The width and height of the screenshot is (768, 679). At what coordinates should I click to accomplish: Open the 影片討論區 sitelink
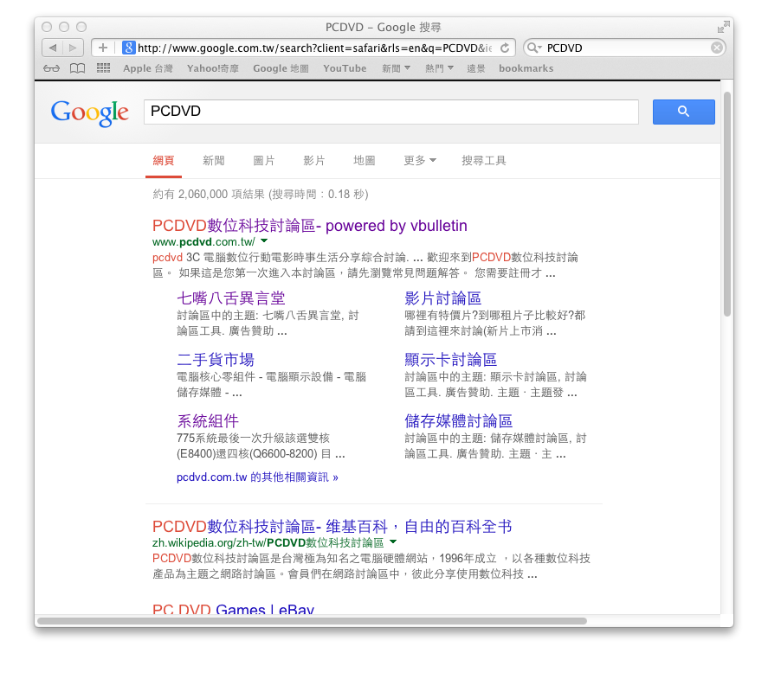(x=442, y=298)
